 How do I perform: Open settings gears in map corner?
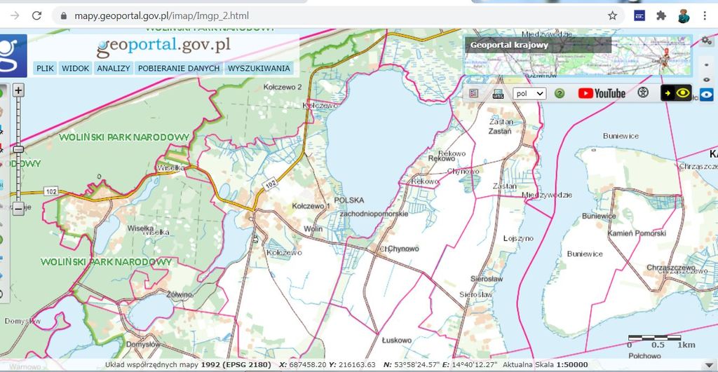[705, 41]
